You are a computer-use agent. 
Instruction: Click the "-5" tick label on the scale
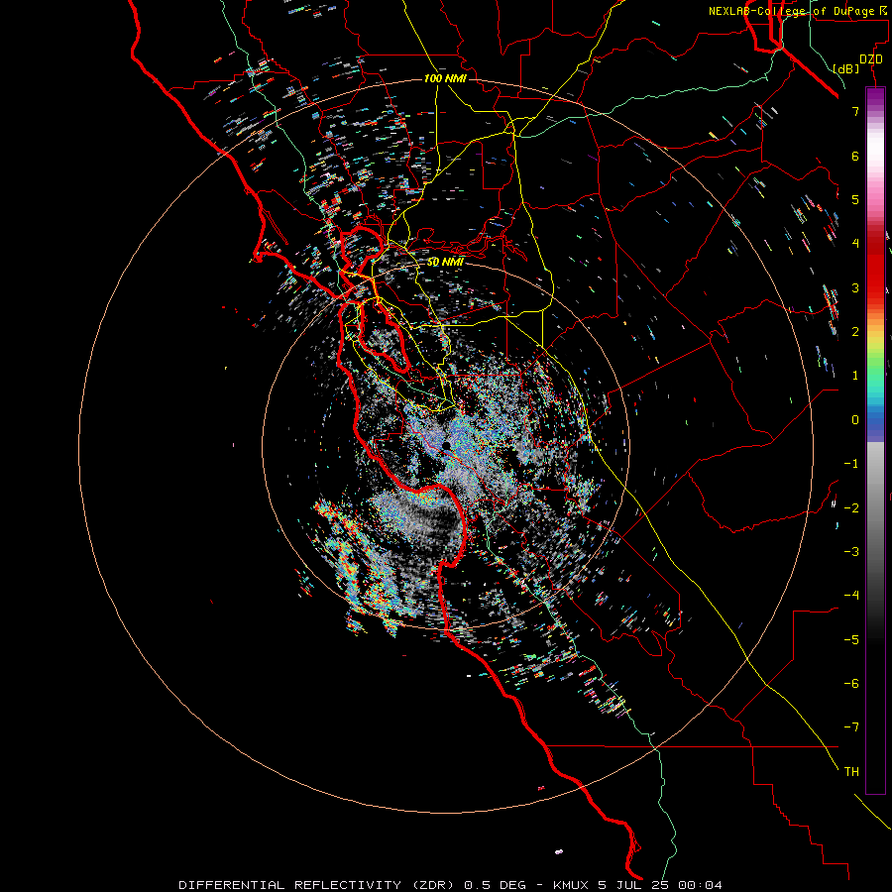tap(851, 639)
